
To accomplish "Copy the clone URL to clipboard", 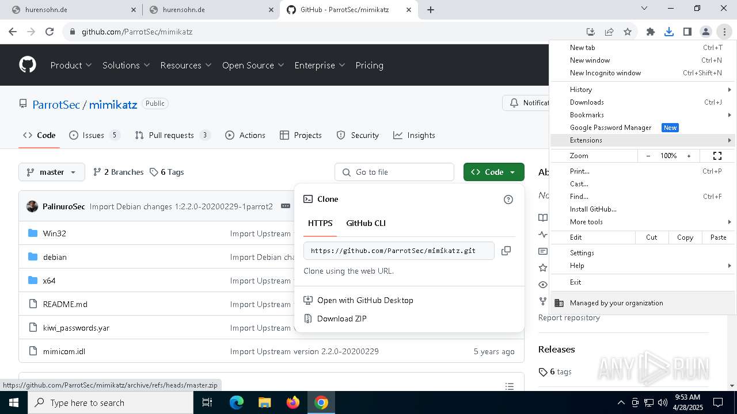I will click(x=506, y=251).
